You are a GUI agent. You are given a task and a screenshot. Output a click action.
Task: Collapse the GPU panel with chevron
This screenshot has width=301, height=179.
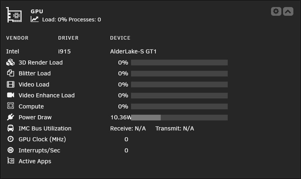tap(288, 11)
